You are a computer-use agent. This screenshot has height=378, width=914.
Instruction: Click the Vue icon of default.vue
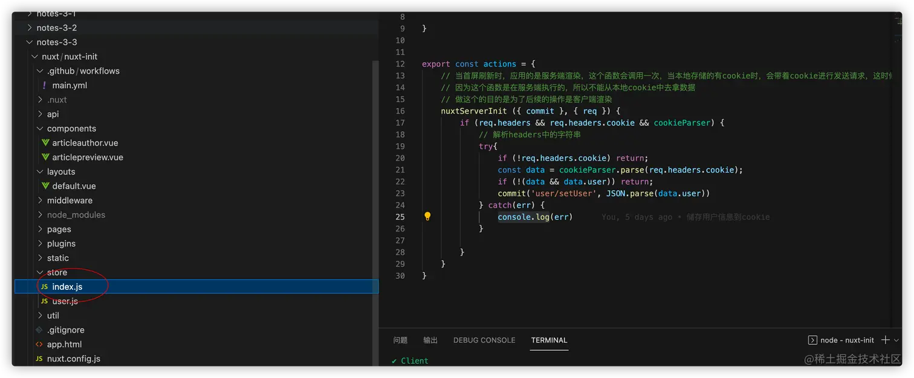(45, 186)
